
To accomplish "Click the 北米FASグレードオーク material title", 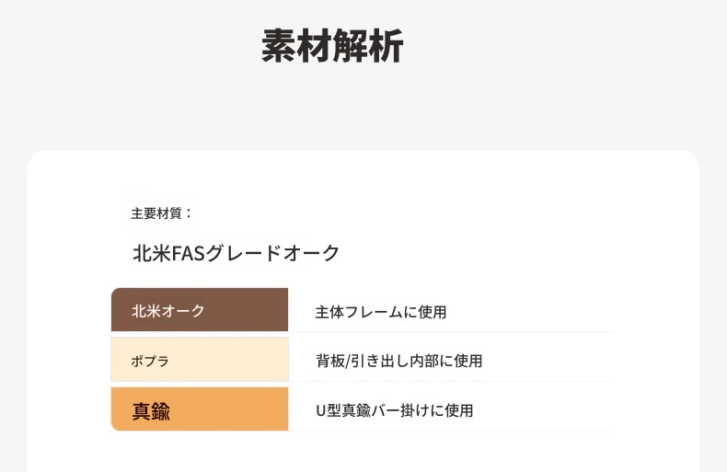I will tap(237, 253).
